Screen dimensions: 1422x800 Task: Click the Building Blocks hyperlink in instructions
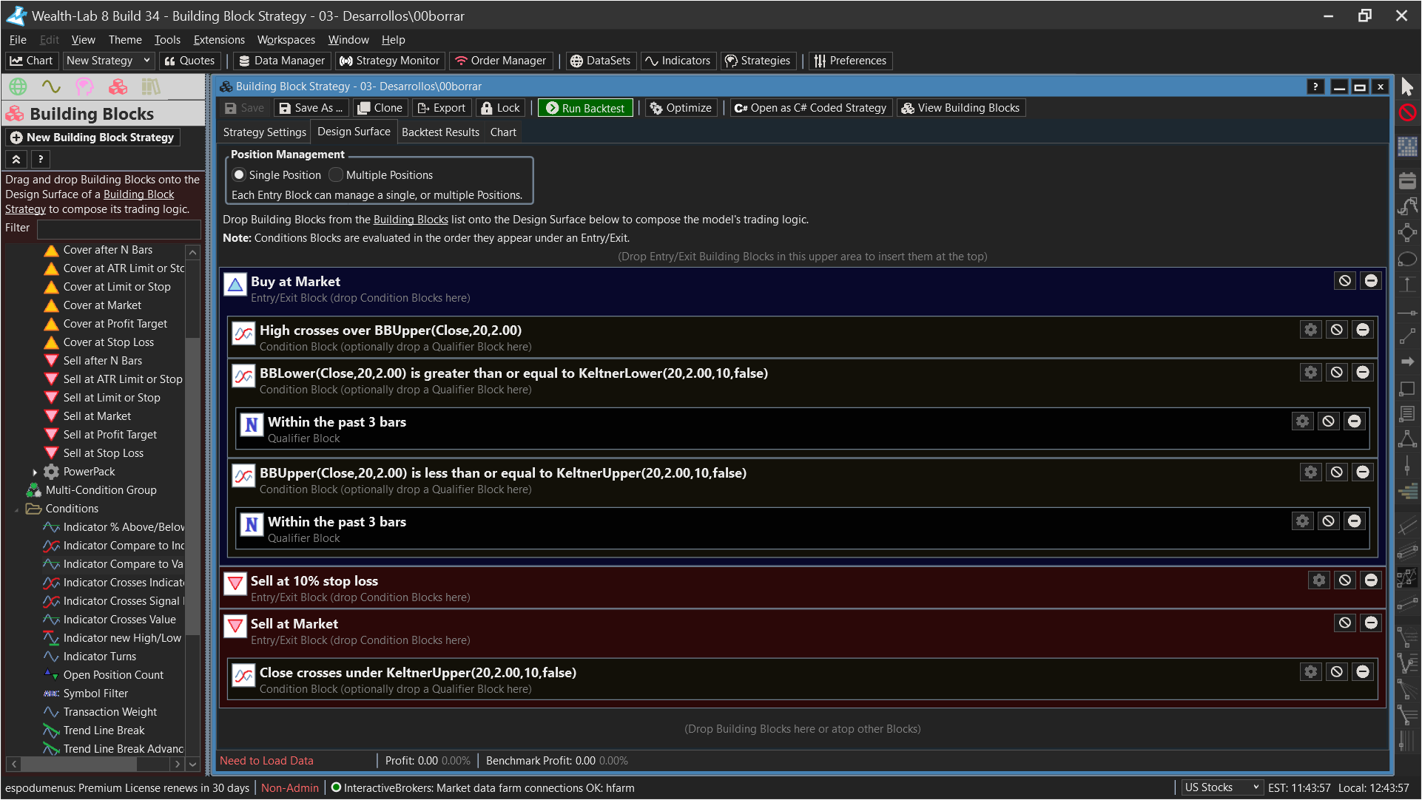pyautogui.click(x=411, y=220)
